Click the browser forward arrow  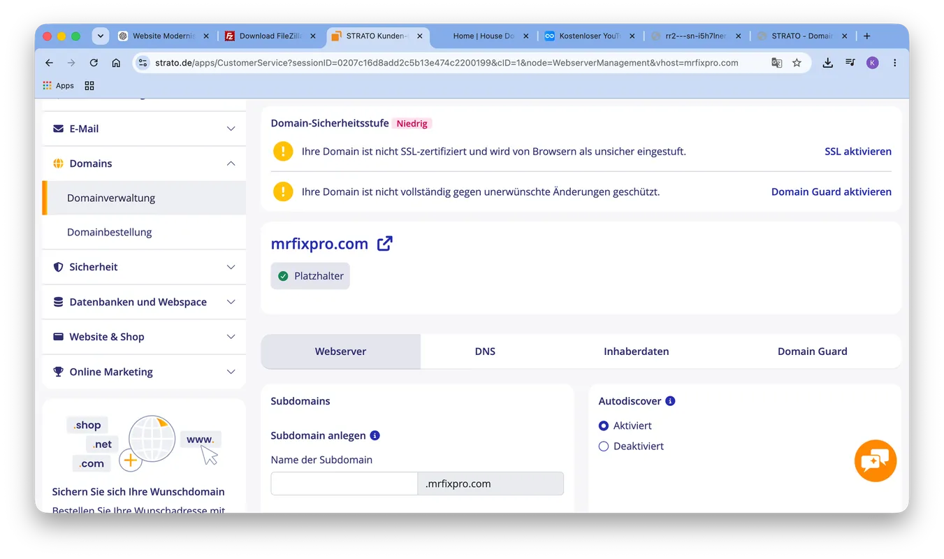click(71, 63)
